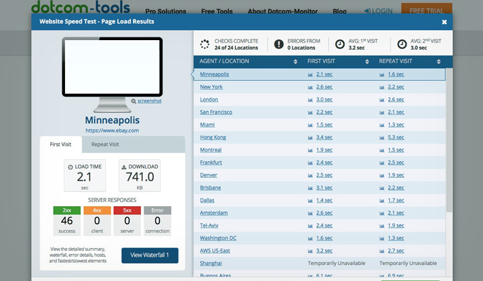Click chart icon for Dallas repeat visit
483x281 pixels.
[x=382, y=201]
